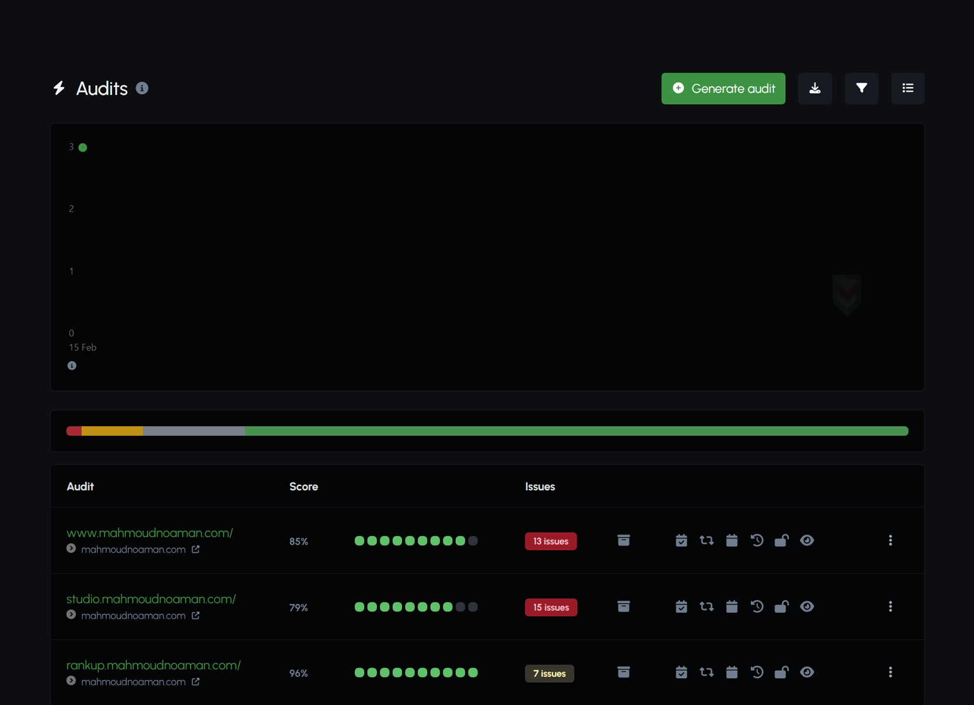Archive the studio.mahmoudnoaman.com audit

[623, 606]
